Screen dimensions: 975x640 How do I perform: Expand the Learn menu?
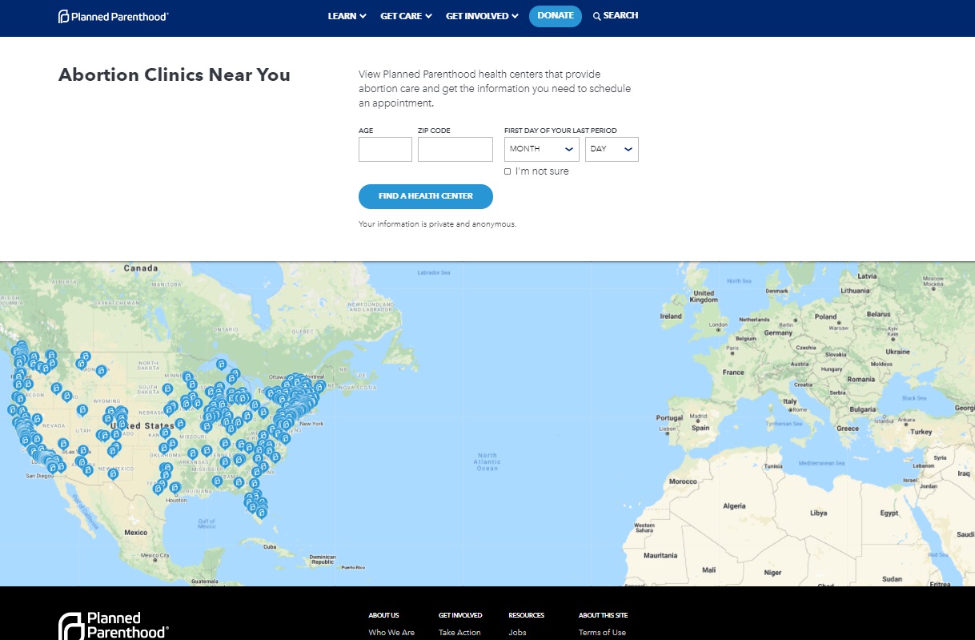pyautogui.click(x=347, y=16)
